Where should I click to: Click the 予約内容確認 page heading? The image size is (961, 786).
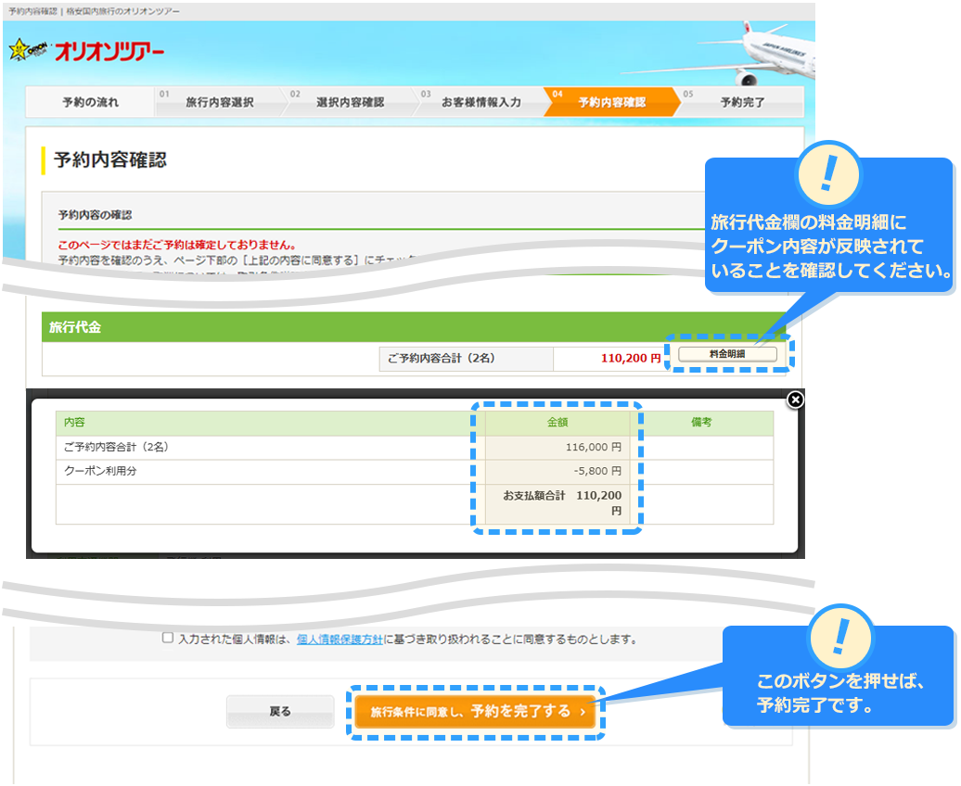110,160
